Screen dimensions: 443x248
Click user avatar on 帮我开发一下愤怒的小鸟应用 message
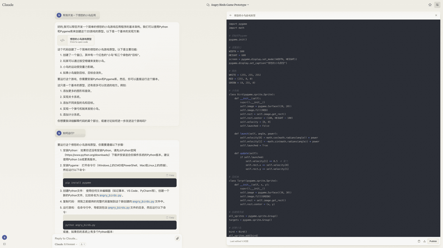click(x=59, y=15)
